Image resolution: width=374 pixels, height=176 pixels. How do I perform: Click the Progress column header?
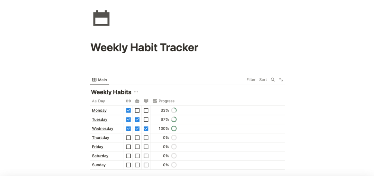tap(166, 101)
